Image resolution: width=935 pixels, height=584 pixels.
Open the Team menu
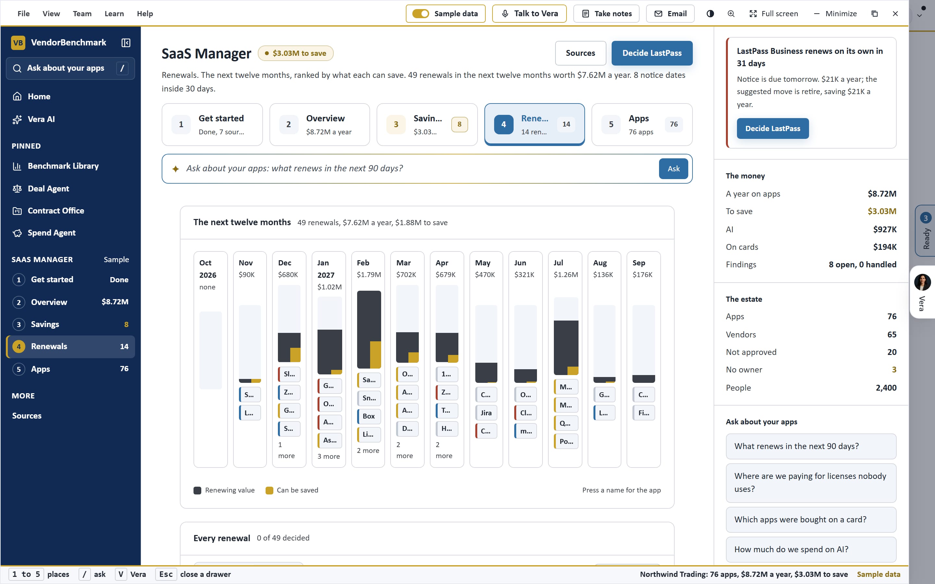(82, 14)
